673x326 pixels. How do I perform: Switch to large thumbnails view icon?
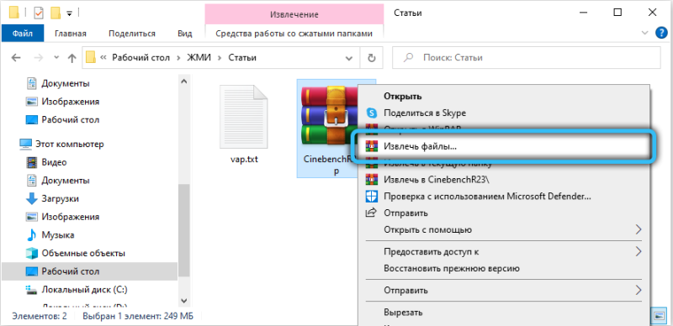(659, 316)
